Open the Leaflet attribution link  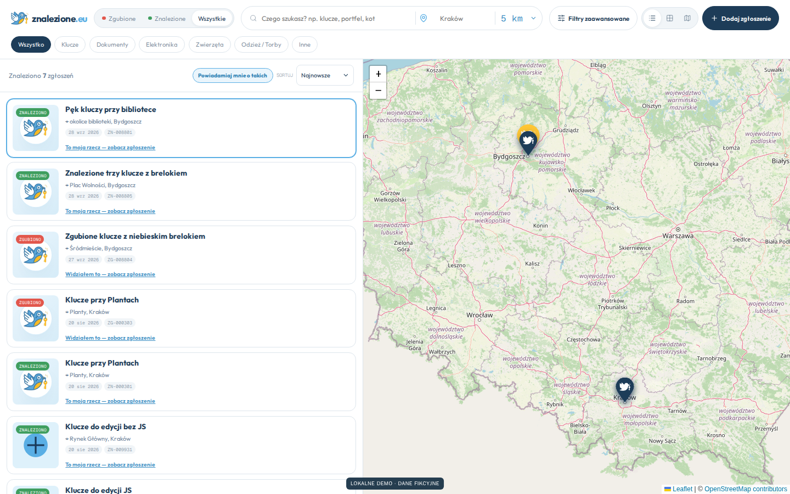(679, 489)
